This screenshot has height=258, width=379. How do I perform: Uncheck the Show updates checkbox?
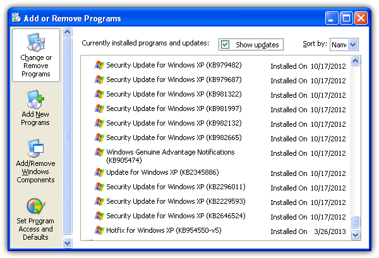[225, 44]
